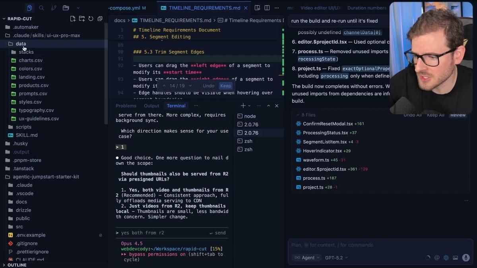Collapse the 8 Files changes list
477x268 pixels.
click(298, 115)
